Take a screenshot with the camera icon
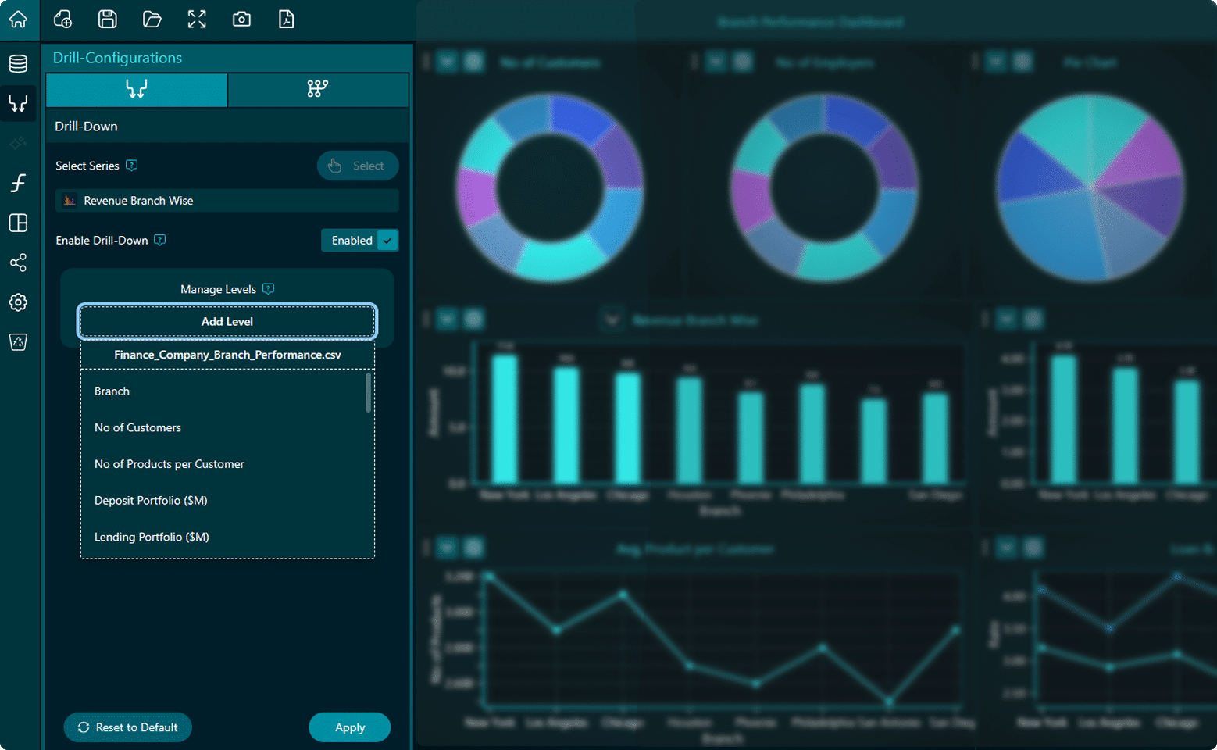The height and width of the screenshot is (750, 1217). coord(241,20)
